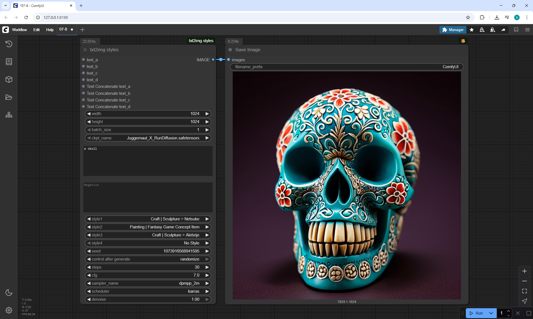
Task: Open the model library cube icon
Action: point(9,80)
